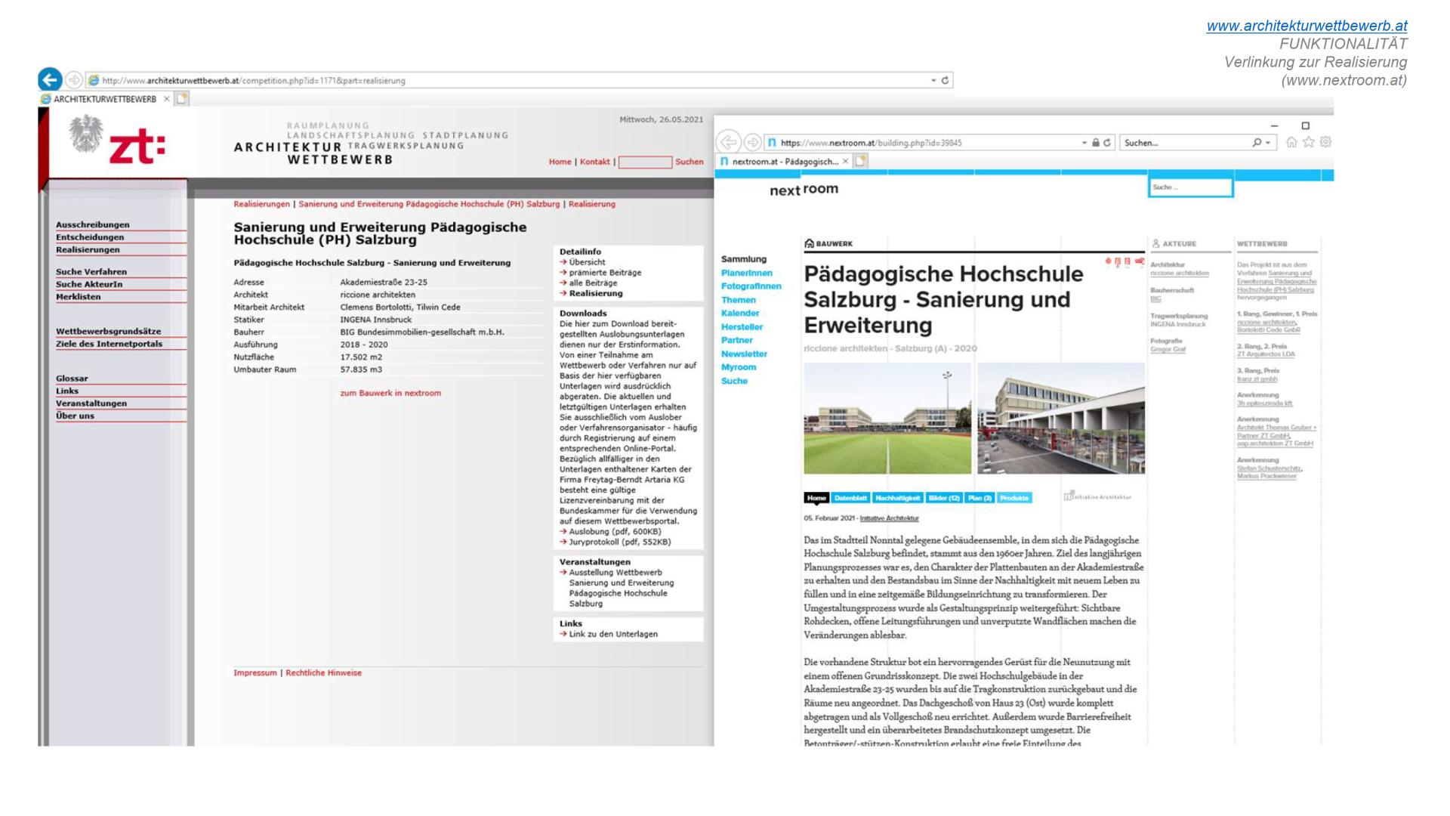
Task: Click the search magnifier in Suchen box
Action: [x=1257, y=142]
